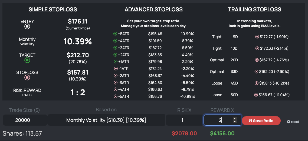
Task: Select the -3ATR $164.50 stop icon
Action: [x=116, y=83]
